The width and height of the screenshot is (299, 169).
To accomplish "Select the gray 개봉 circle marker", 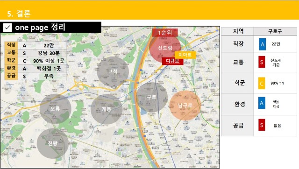I will pos(107,109).
